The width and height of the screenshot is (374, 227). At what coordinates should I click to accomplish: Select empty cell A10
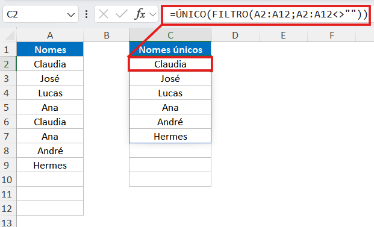click(50, 179)
